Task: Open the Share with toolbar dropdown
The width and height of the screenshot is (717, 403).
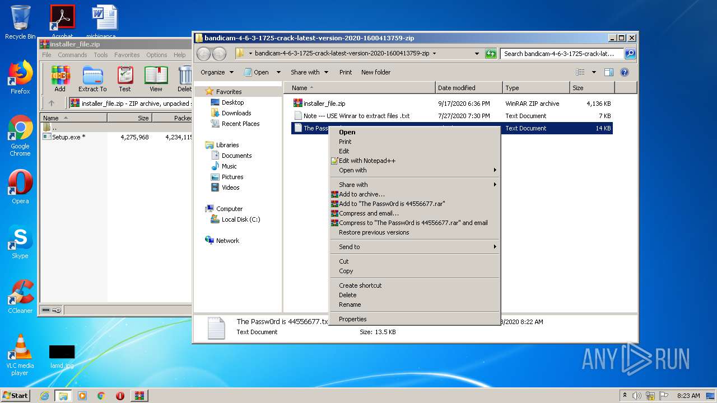Action: [309, 72]
